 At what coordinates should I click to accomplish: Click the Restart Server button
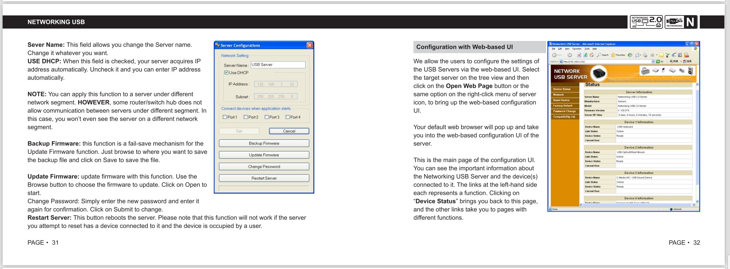pyautogui.click(x=264, y=178)
